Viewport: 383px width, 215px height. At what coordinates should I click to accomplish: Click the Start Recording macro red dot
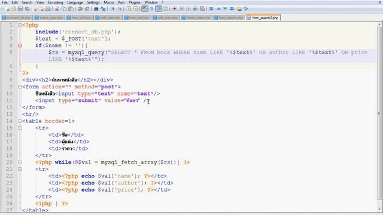(x=174, y=9)
